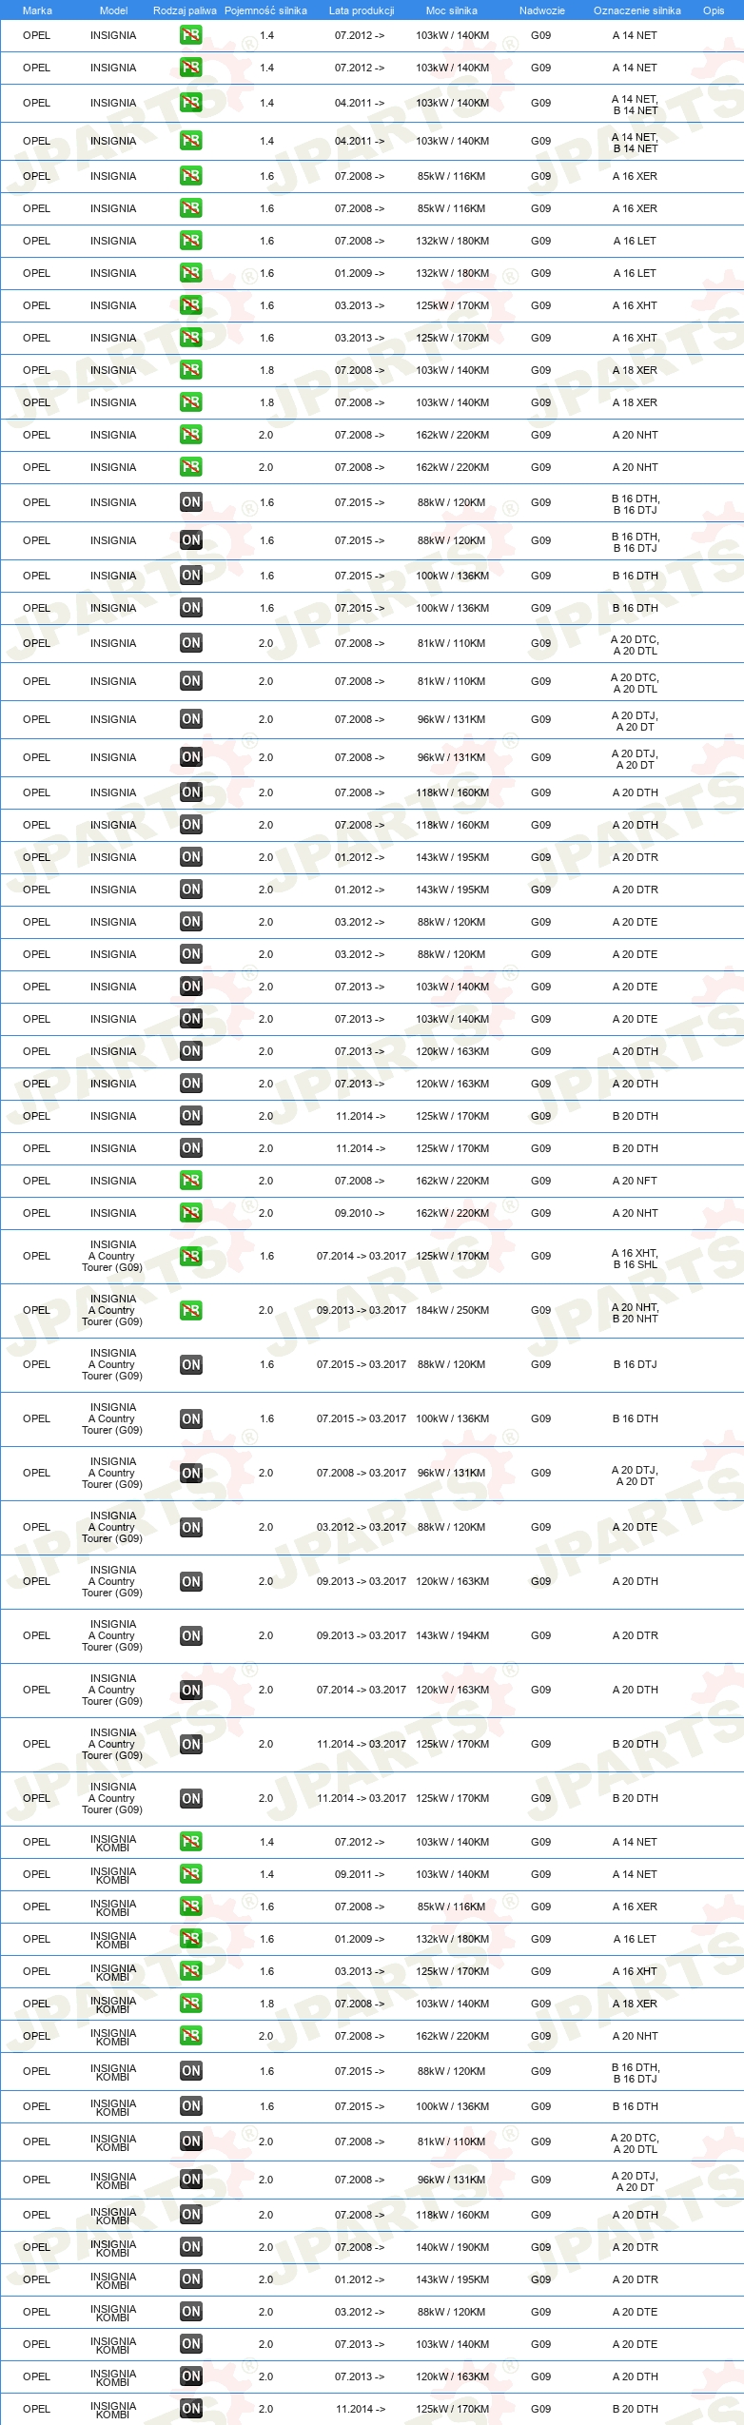The height and width of the screenshot is (2425, 744).
Task: Click PB icon in Insignia Kombi A 16 XHT row
Action: tap(190, 1971)
